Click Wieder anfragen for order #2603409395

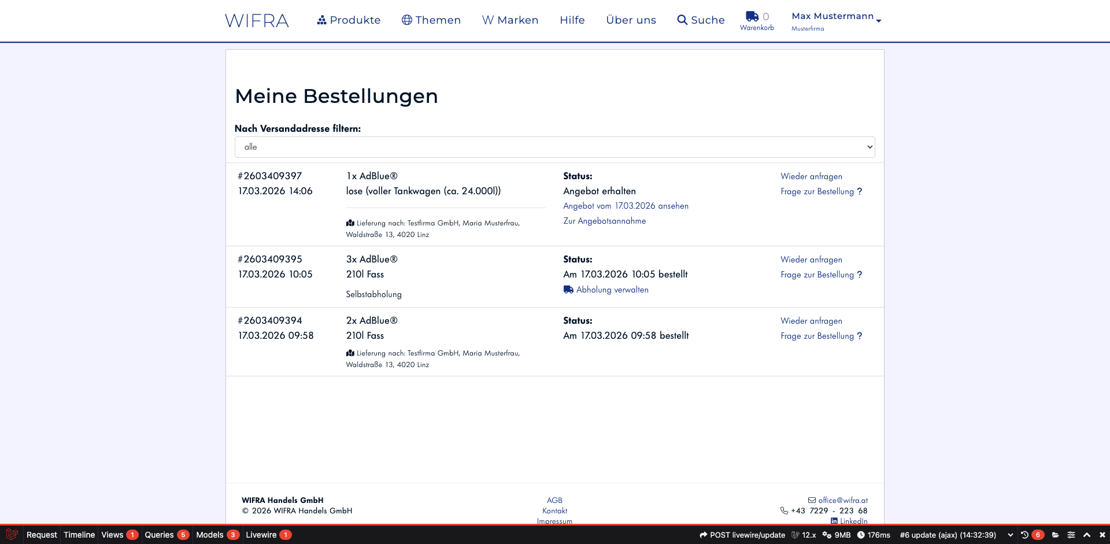coord(811,260)
